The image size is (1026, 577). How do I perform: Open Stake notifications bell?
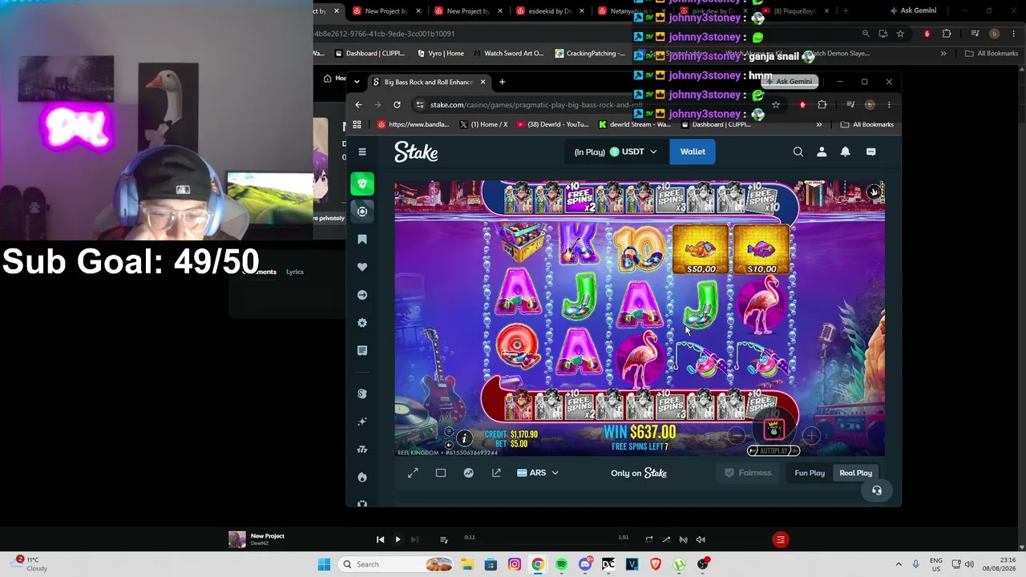[845, 151]
